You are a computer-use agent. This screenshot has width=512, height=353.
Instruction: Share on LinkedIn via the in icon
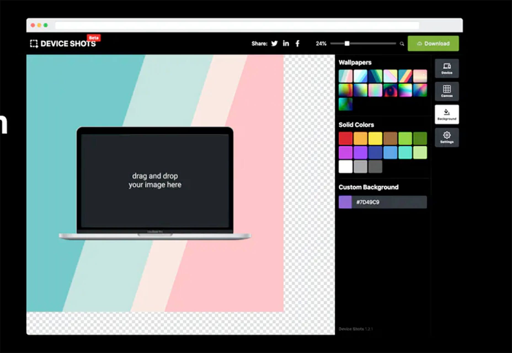point(286,43)
